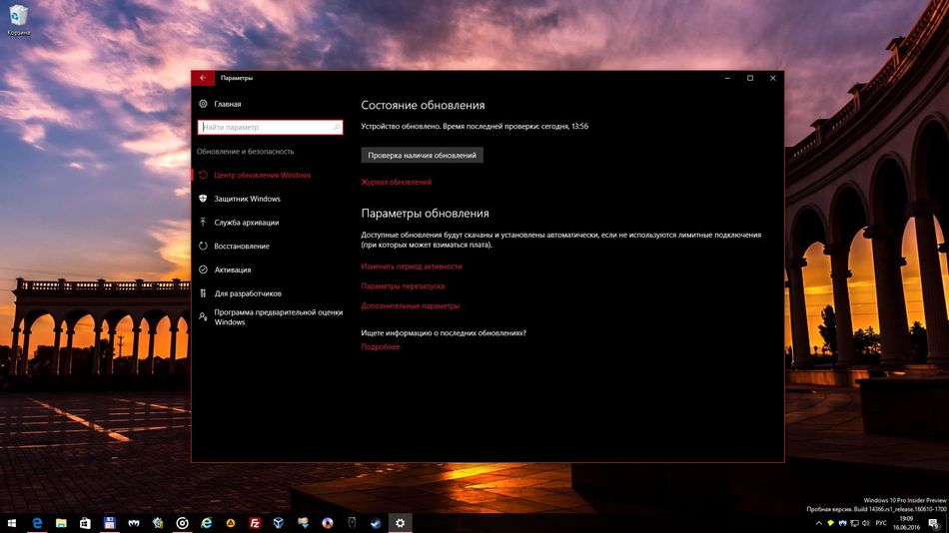
Task: Open the Action Center notifications icon
Action: pos(934,523)
